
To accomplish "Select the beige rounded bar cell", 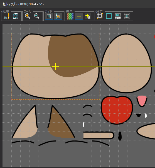I will [x=99, y=135].
